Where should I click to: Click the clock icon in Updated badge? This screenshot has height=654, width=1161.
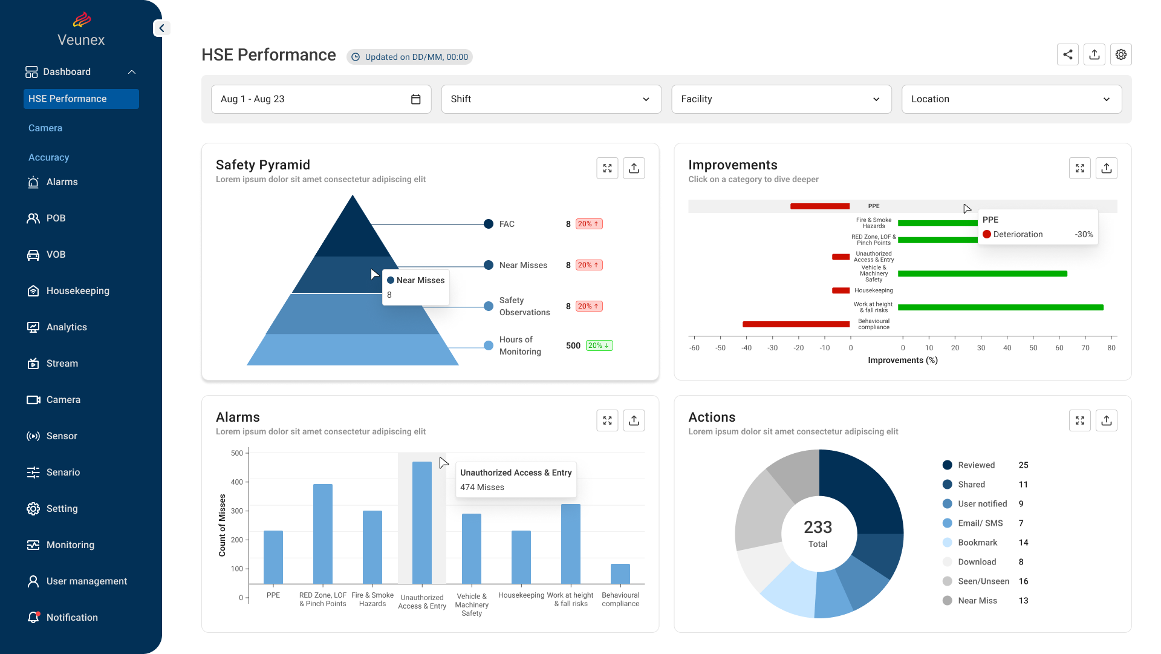(x=356, y=57)
